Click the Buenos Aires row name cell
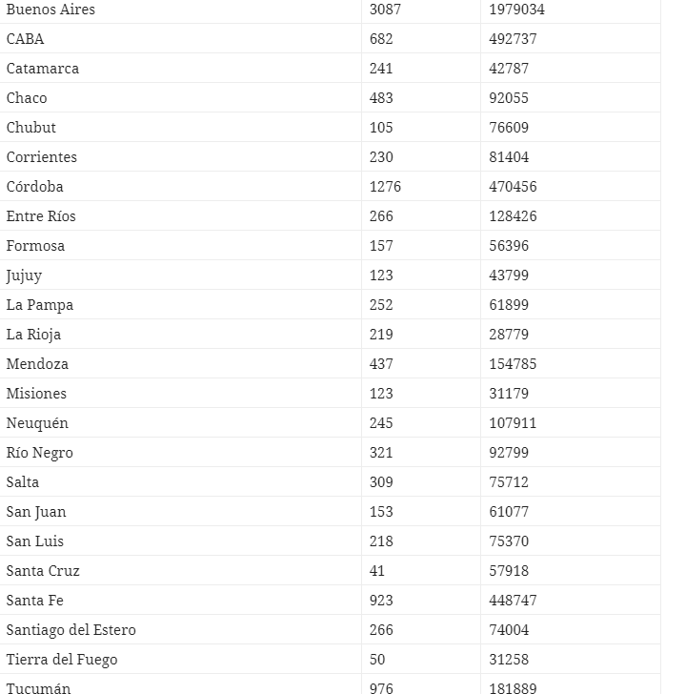This screenshot has height=694, width=686. (50, 10)
